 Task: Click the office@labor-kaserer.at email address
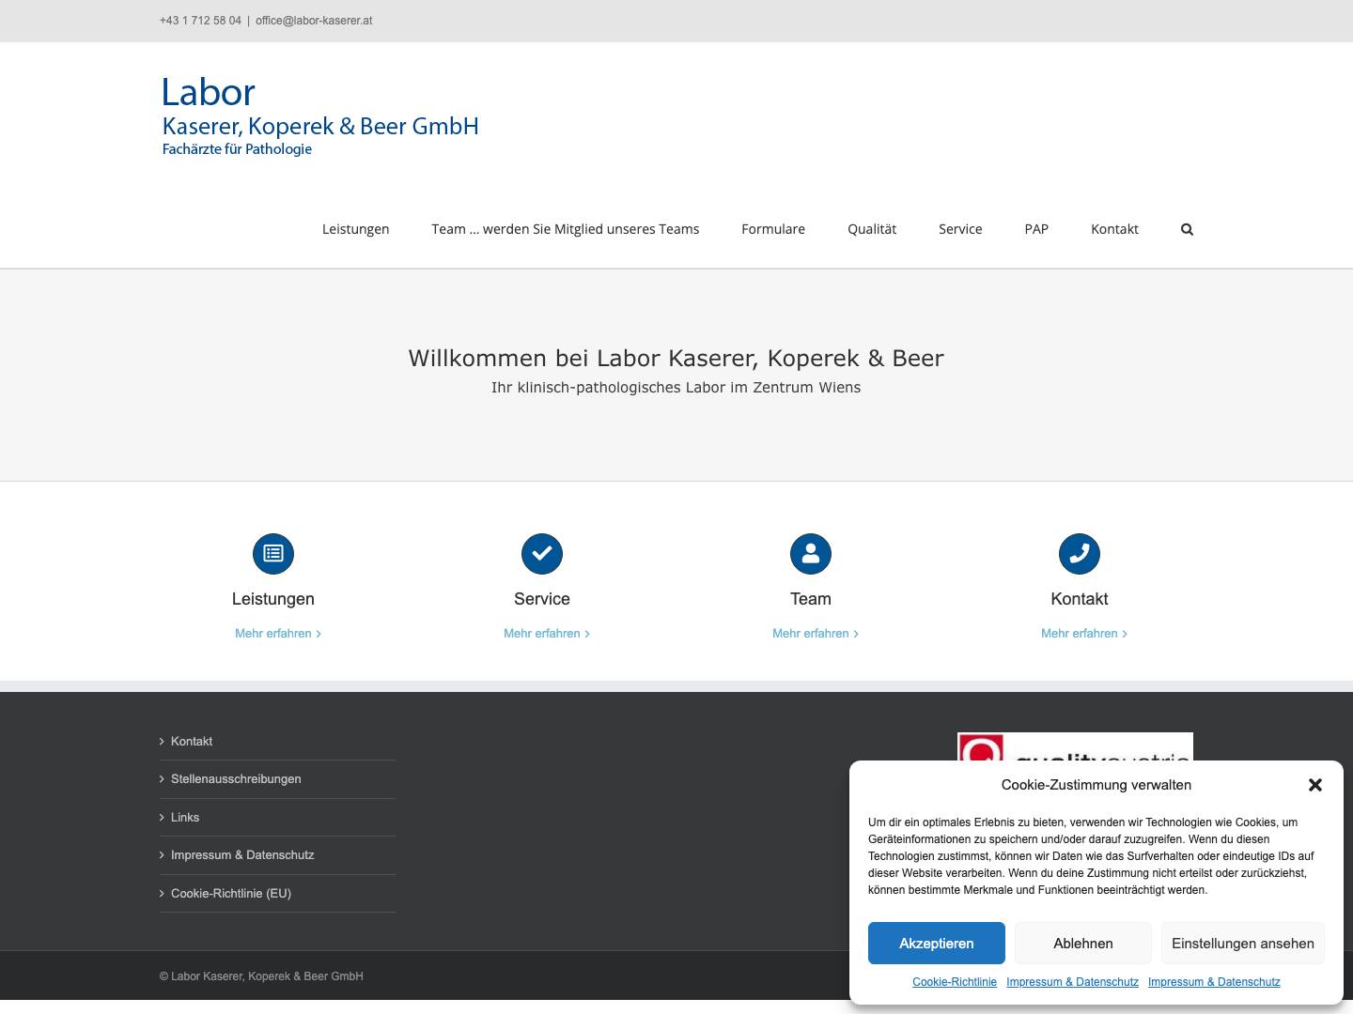tap(313, 20)
